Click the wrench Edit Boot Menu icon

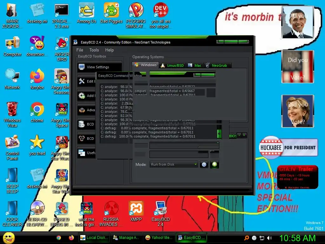click(82, 81)
